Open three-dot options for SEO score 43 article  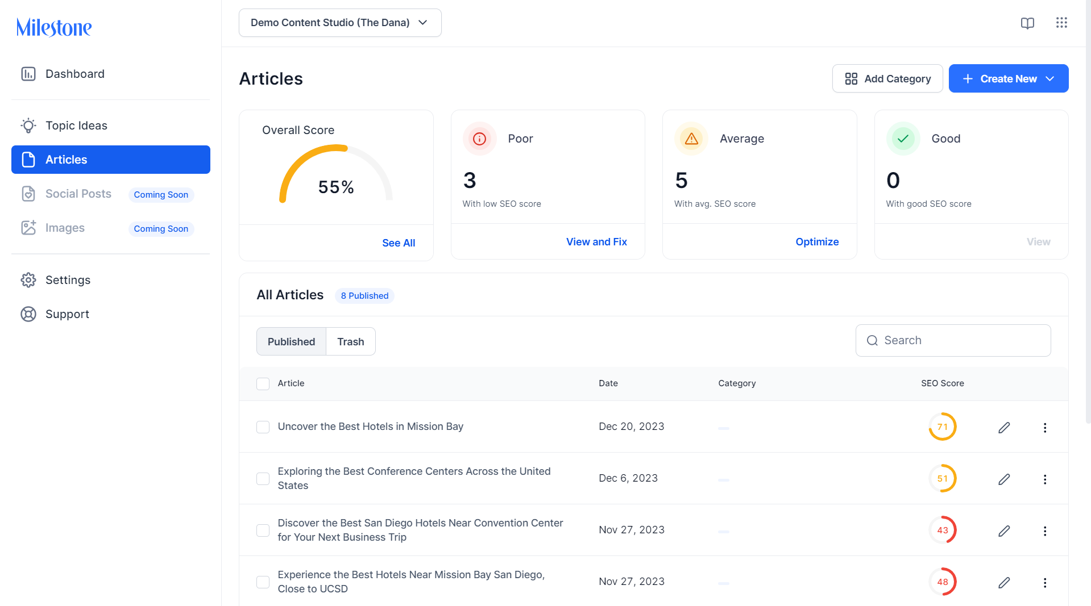[1045, 531]
